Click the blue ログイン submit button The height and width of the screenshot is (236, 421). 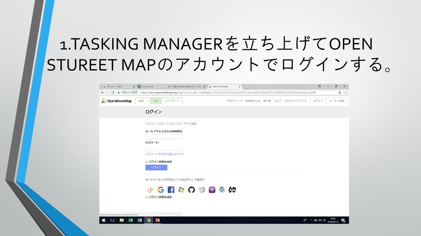[x=156, y=168]
